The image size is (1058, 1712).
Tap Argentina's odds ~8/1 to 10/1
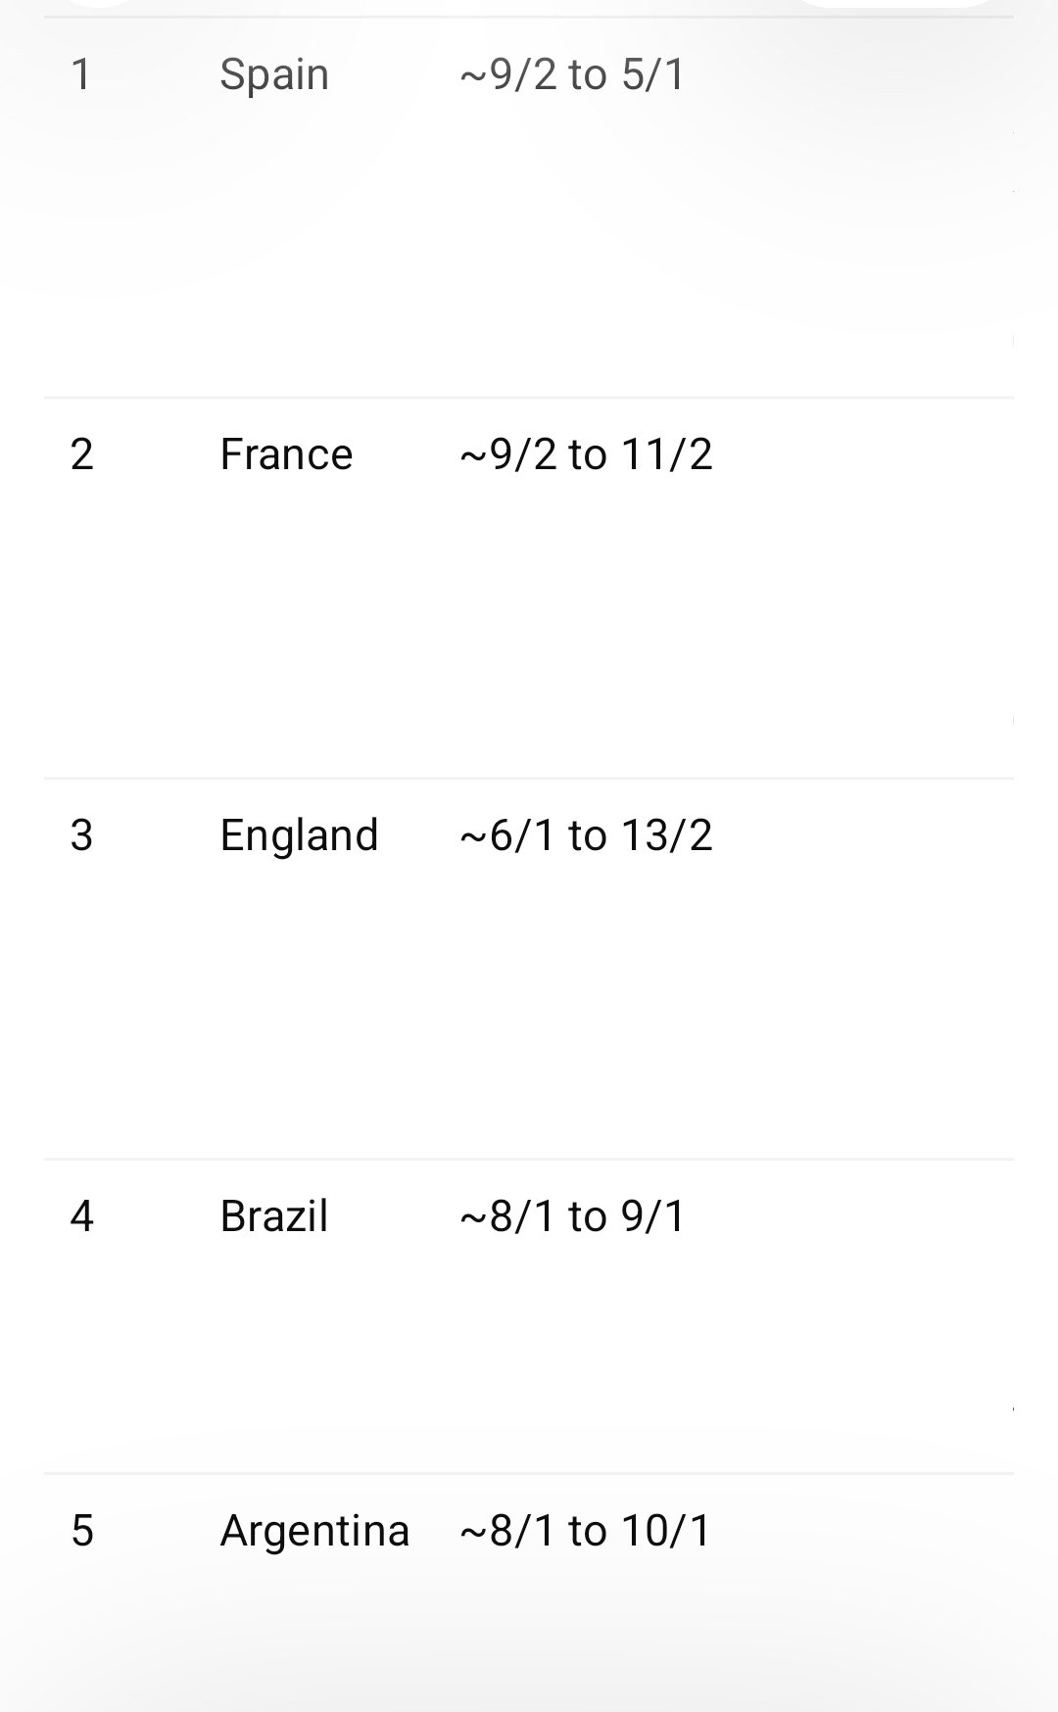point(586,1531)
